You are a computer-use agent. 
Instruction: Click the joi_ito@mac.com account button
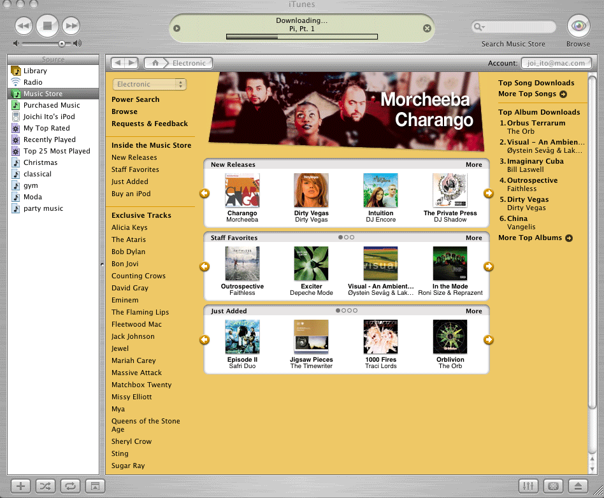click(556, 63)
